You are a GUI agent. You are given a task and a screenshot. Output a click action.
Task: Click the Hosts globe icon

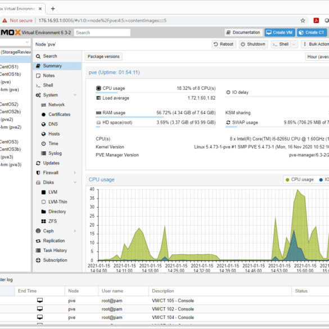pyautogui.click(x=43, y=134)
